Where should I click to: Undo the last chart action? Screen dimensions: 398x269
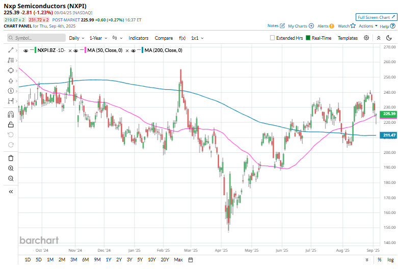(11, 134)
